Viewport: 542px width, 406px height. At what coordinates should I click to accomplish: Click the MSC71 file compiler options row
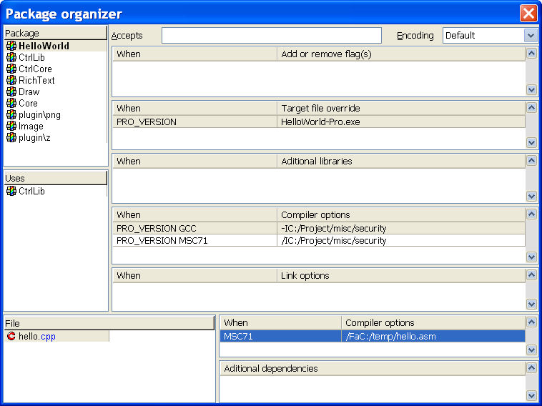[x=372, y=337]
